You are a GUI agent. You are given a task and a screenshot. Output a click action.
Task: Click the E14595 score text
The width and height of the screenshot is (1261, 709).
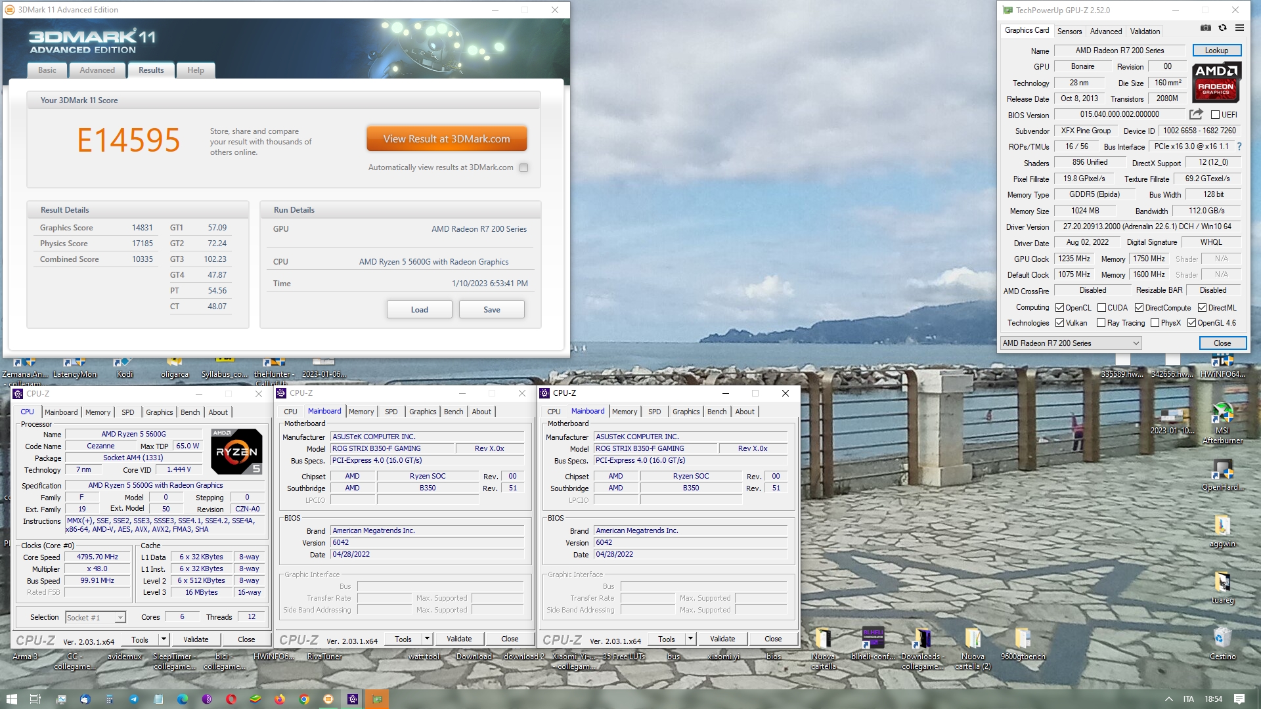(129, 140)
